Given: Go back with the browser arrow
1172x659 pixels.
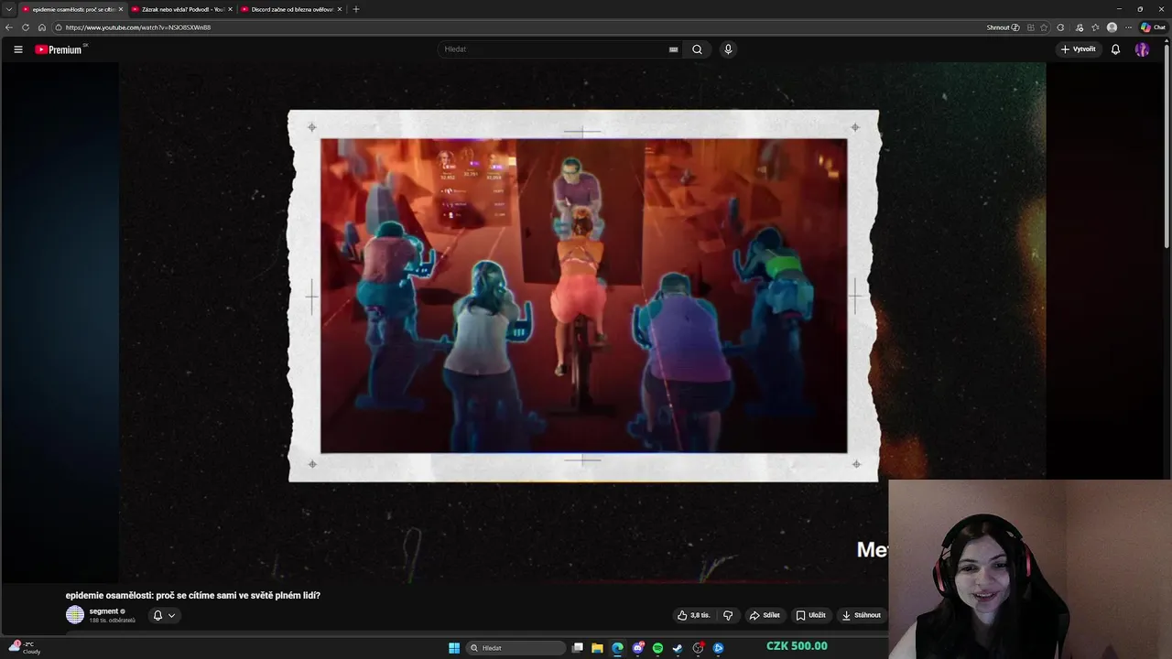Looking at the screenshot, I should coord(9,27).
